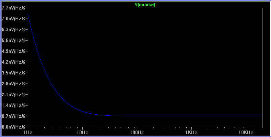This screenshot has width=271, height=137.
Task: Click the 7.0nV/Hz½ axis label
Action: 14,19
